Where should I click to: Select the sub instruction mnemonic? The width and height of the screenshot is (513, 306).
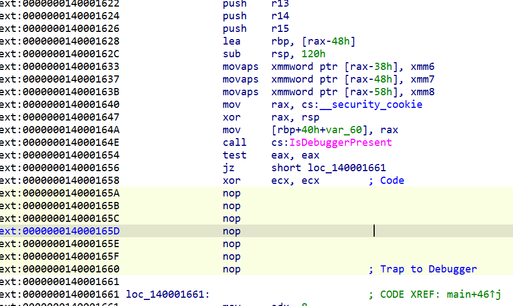coord(231,54)
